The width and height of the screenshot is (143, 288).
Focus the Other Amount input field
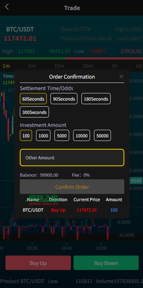coord(72,158)
